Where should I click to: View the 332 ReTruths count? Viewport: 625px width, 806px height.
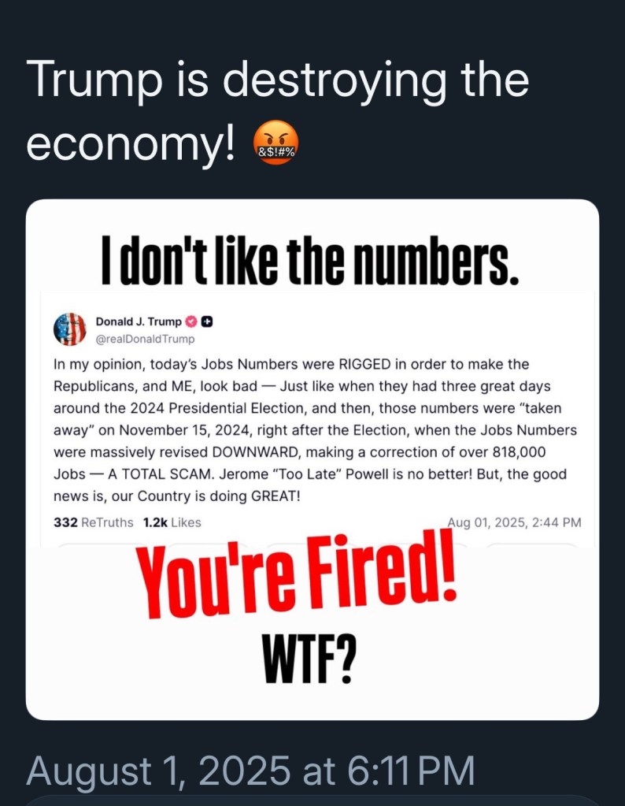coord(93,522)
